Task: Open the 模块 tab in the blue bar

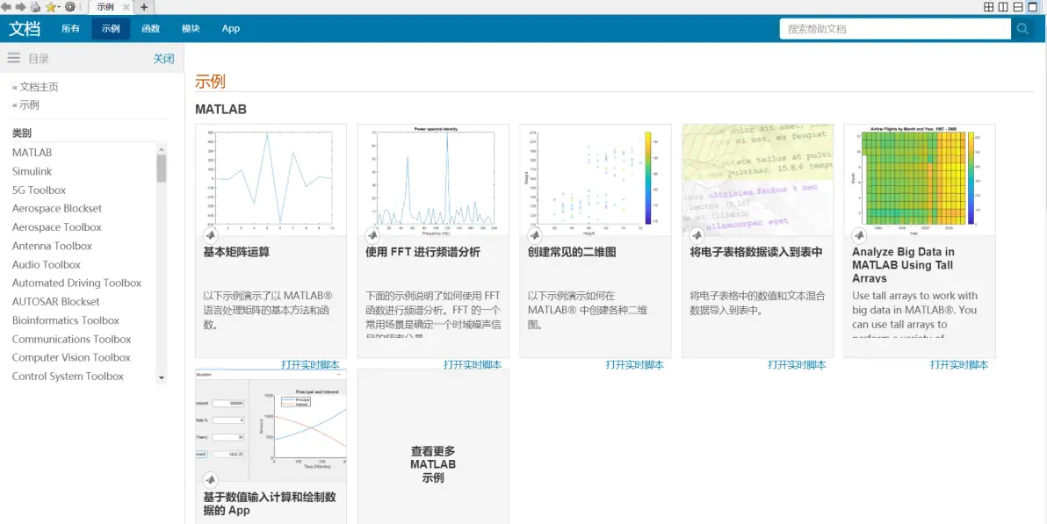Action: coord(191,29)
